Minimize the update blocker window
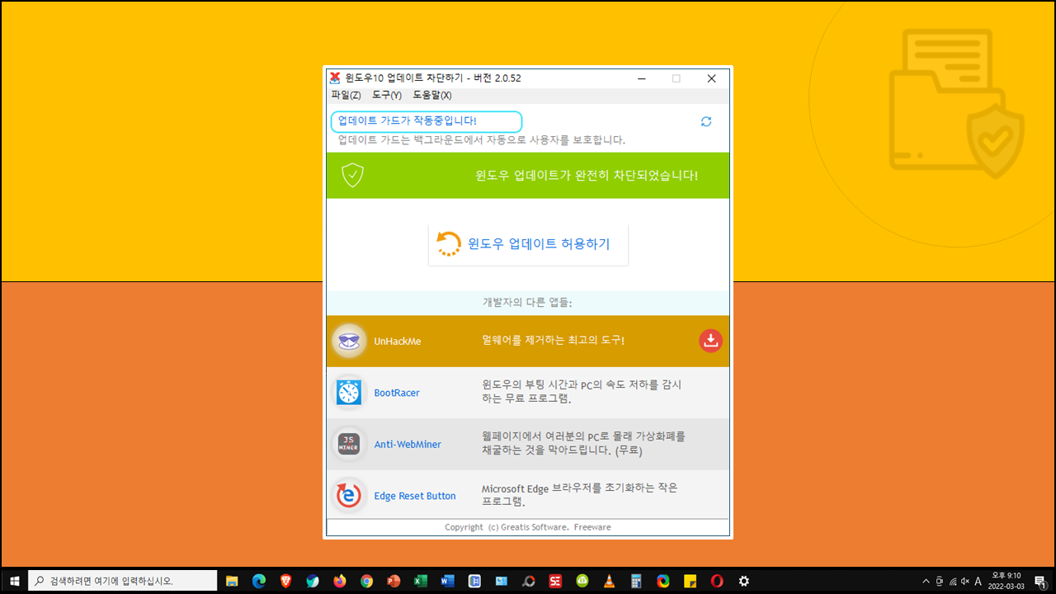Viewport: 1056px width, 594px height. click(641, 78)
